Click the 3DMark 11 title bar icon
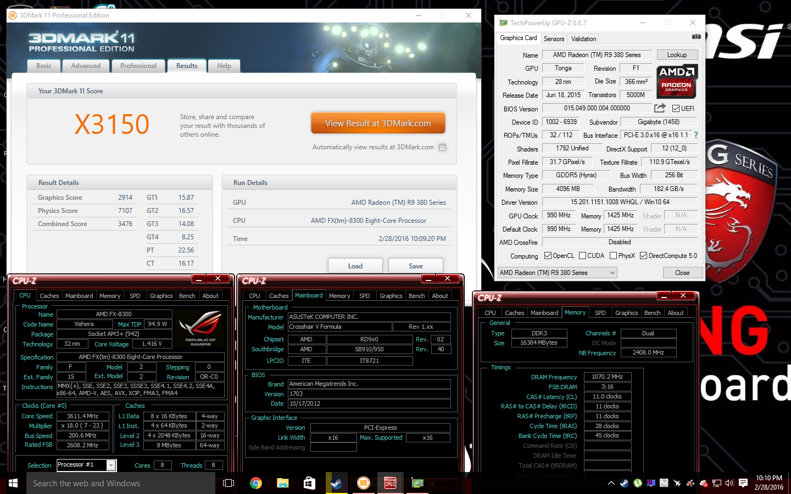Image resolution: width=791 pixels, height=494 pixels. pos(13,15)
